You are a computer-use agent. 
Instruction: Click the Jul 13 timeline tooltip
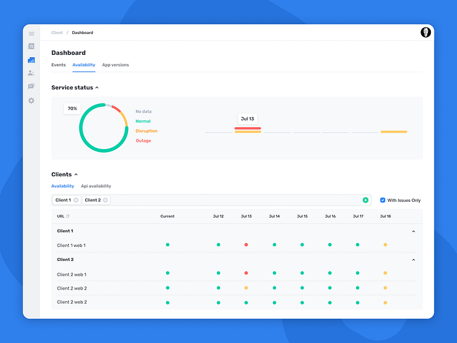point(247,119)
